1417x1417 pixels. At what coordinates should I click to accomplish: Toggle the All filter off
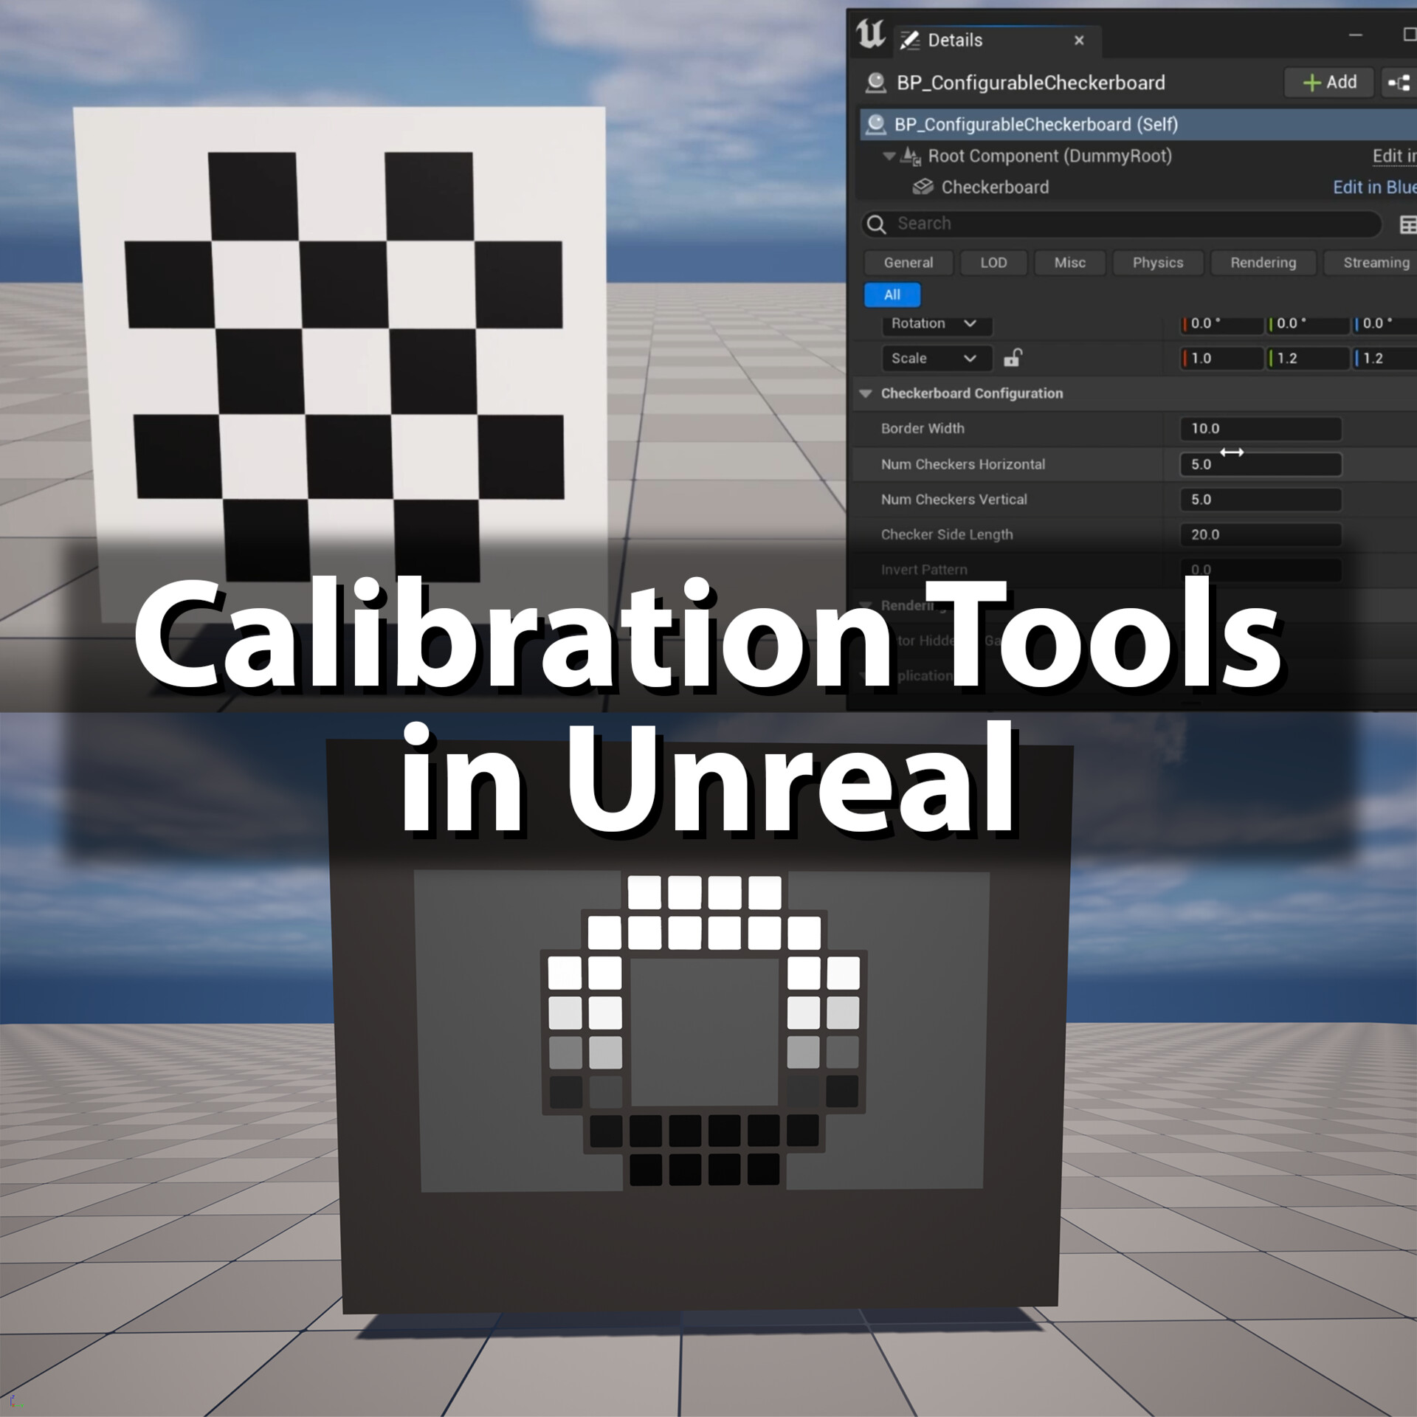(x=892, y=294)
